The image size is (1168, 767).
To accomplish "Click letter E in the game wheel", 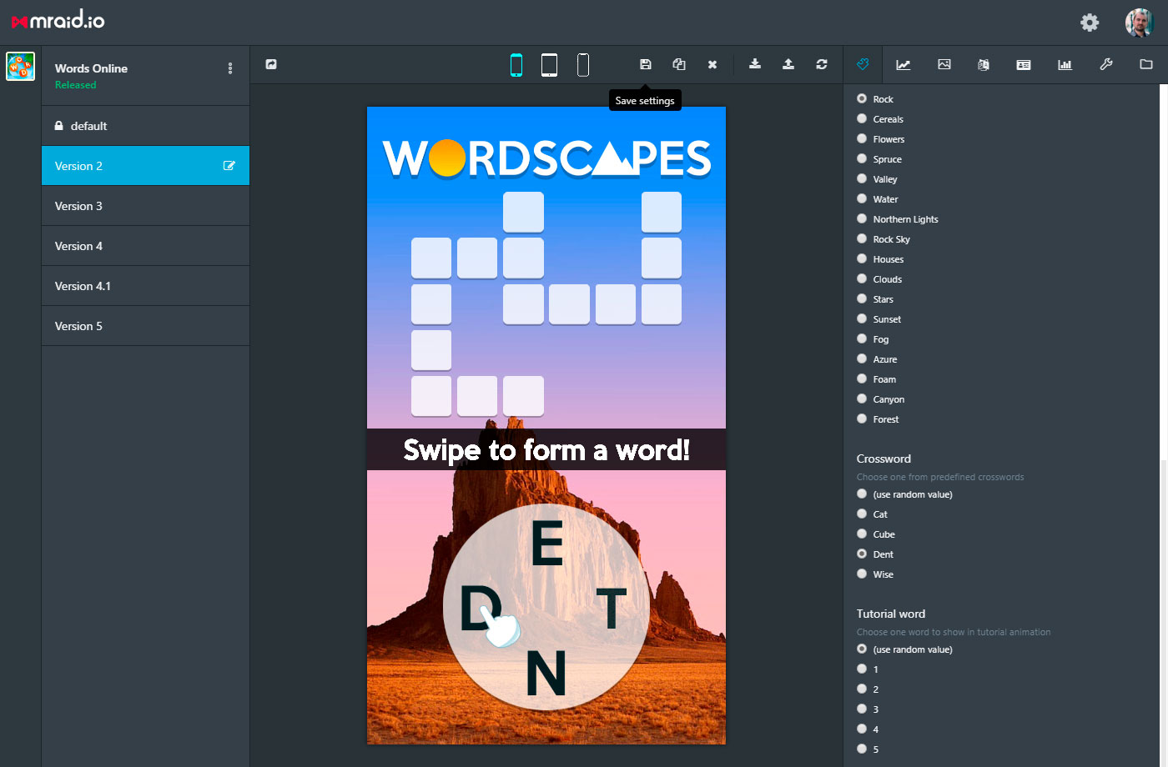I will (547, 544).
